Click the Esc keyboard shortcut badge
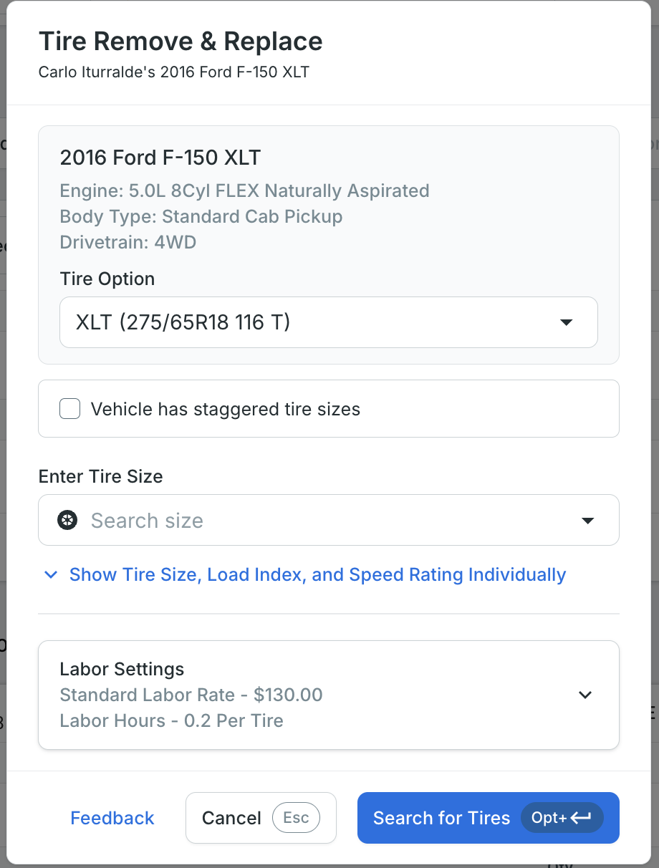The height and width of the screenshot is (868, 659). click(x=296, y=818)
